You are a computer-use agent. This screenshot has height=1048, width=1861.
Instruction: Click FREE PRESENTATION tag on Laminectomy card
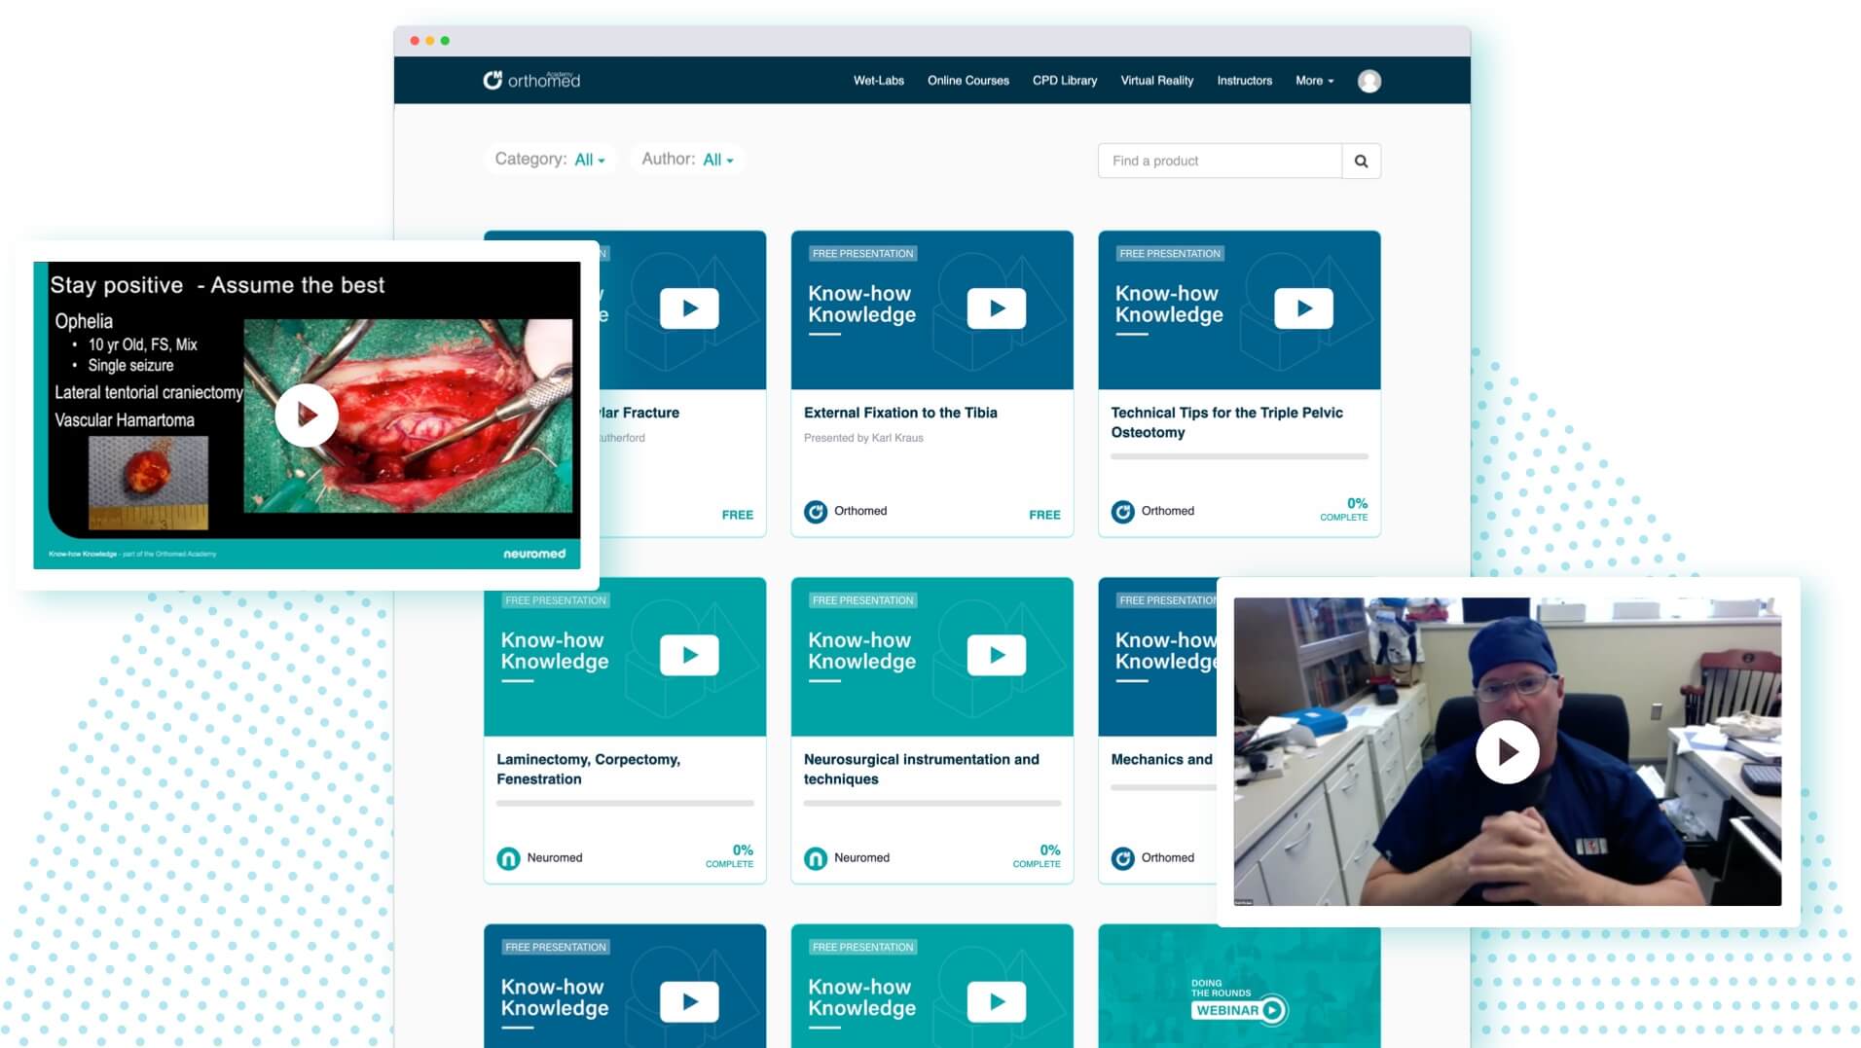[556, 600]
